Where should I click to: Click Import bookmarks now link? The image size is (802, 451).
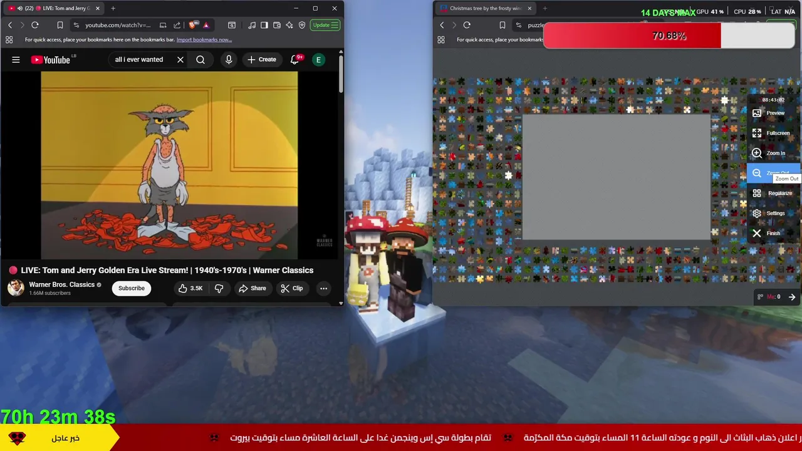tap(204, 39)
